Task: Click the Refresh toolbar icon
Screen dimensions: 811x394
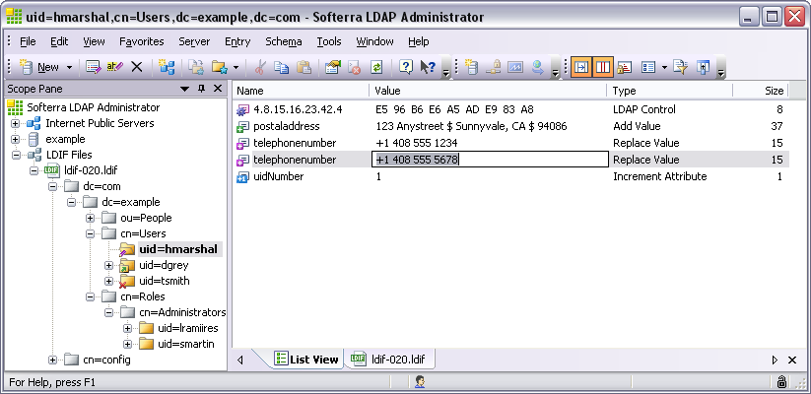Action: pyautogui.click(x=377, y=67)
